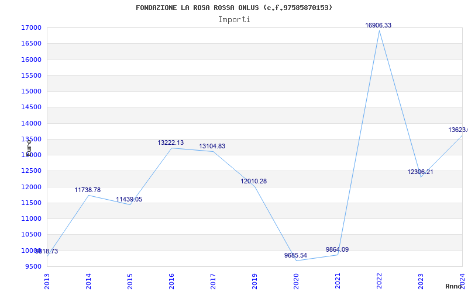468x292 pixels.
Task: Select data label 13104.83
Action: pos(212,147)
